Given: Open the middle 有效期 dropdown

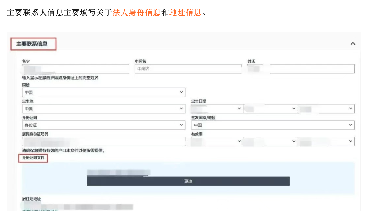Looking at the screenshot, I should [x=270, y=141].
